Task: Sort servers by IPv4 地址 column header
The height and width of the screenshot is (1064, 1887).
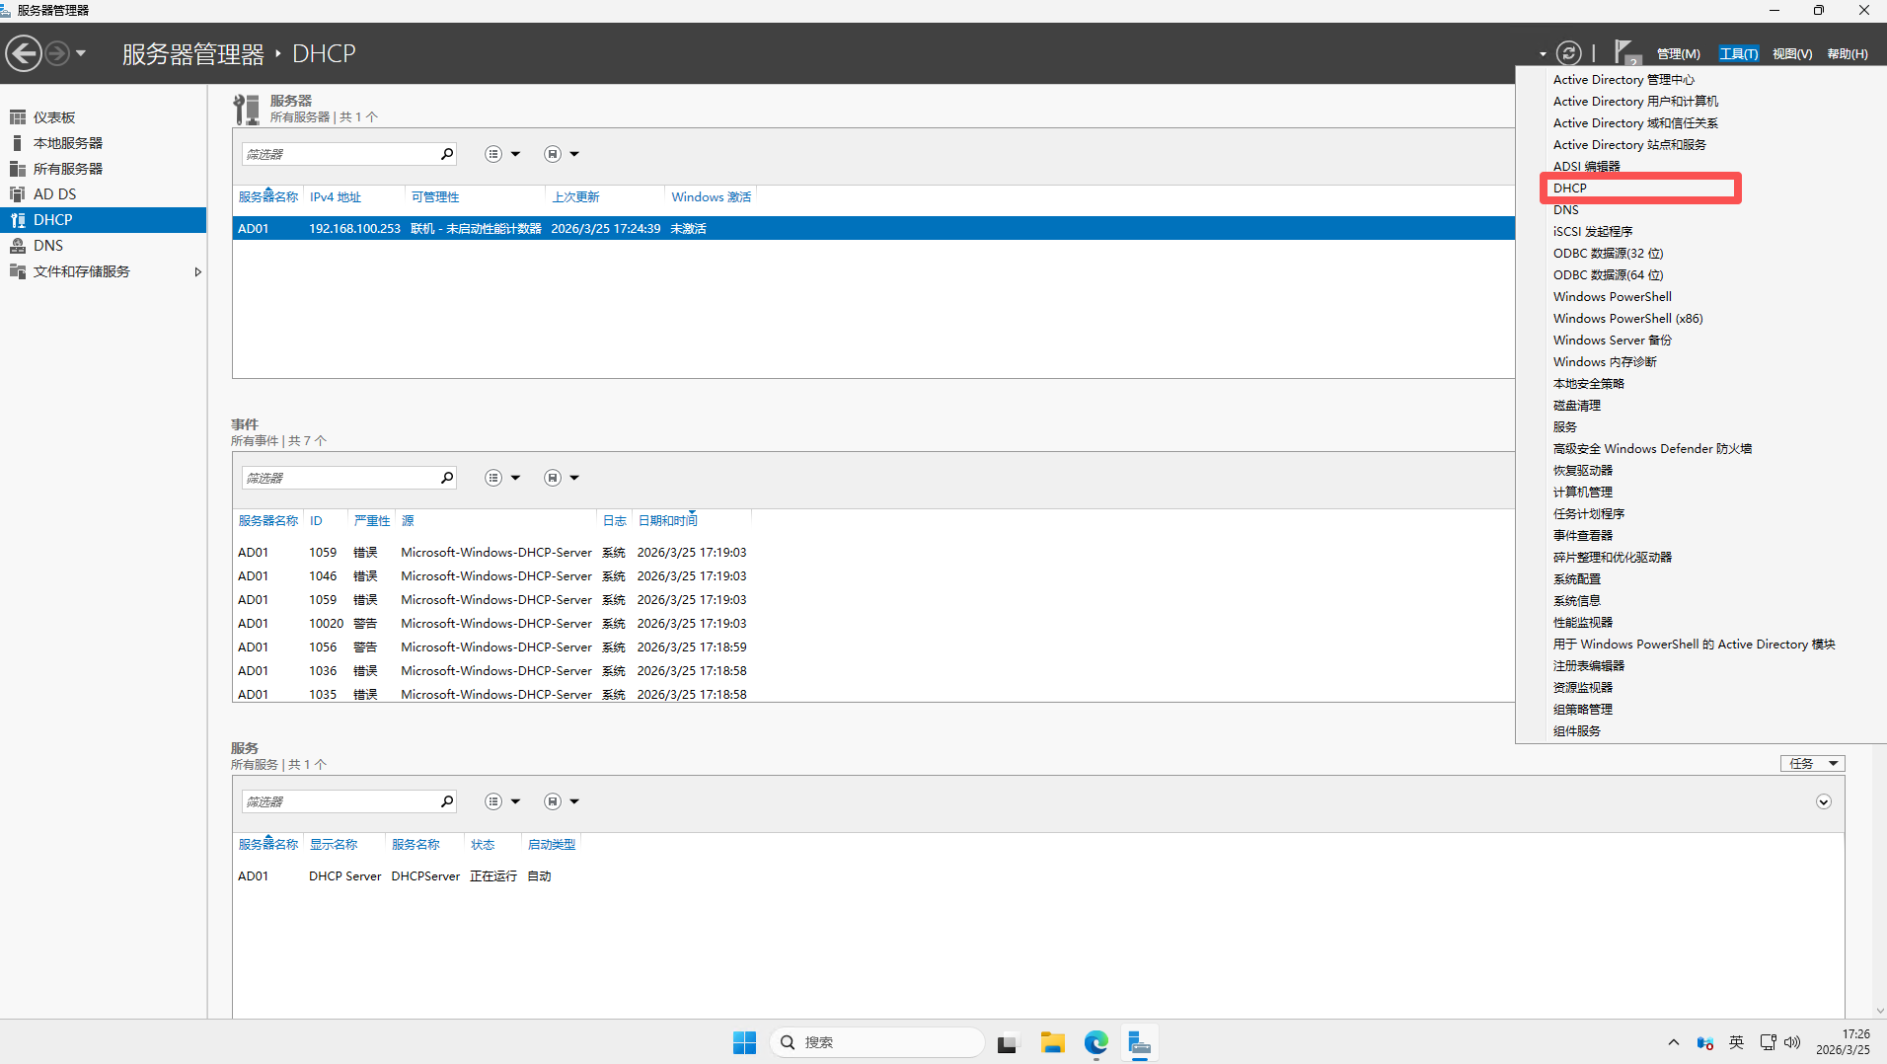Action: pos(336,197)
